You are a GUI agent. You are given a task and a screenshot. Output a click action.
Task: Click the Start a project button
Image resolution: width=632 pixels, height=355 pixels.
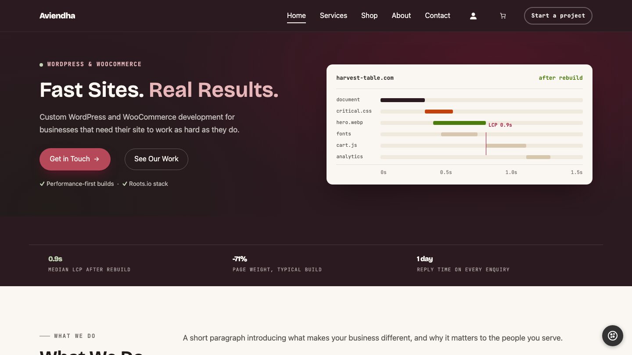(558, 16)
